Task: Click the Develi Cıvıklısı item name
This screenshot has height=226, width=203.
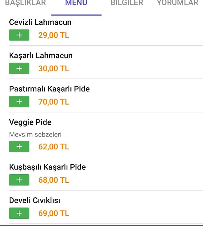Action: click(x=35, y=200)
